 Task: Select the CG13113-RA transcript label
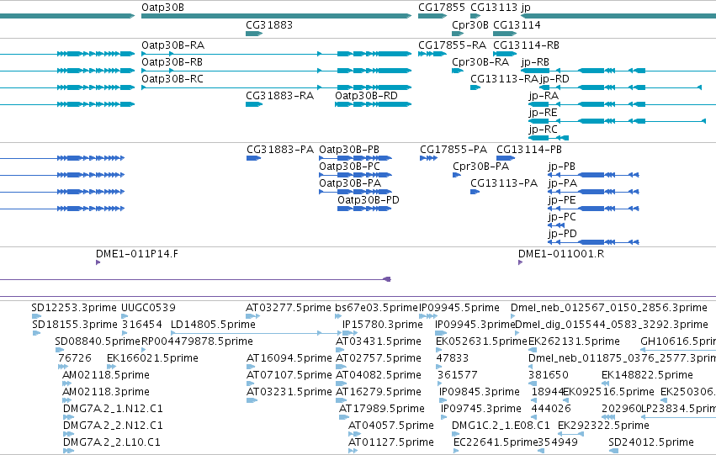tap(504, 79)
